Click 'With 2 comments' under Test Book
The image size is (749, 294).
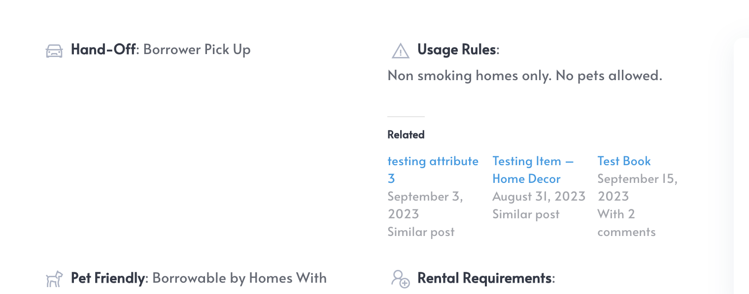point(626,223)
